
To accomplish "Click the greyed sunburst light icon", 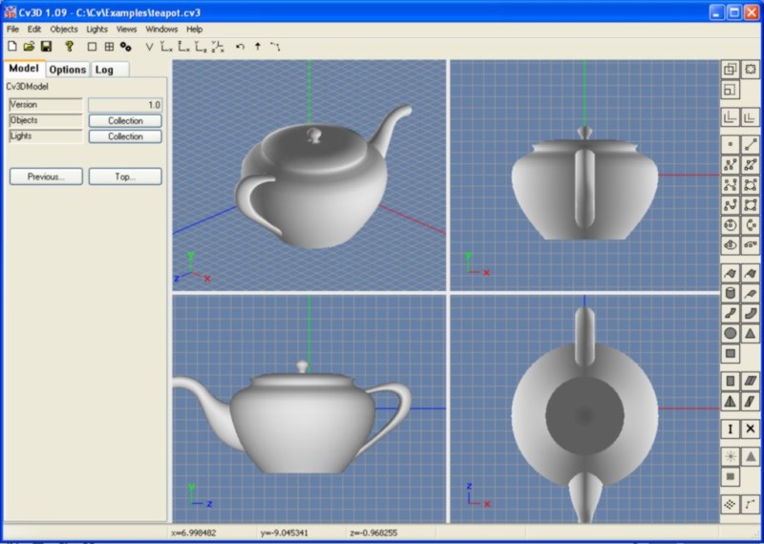I will (730, 457).
